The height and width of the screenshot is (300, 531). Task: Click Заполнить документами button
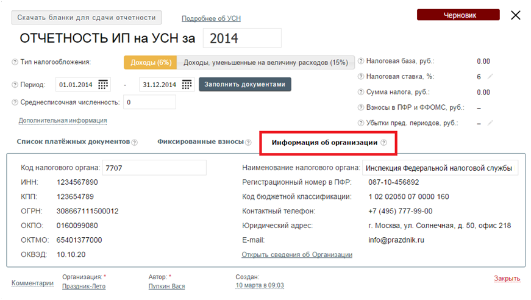coord(244,84)
